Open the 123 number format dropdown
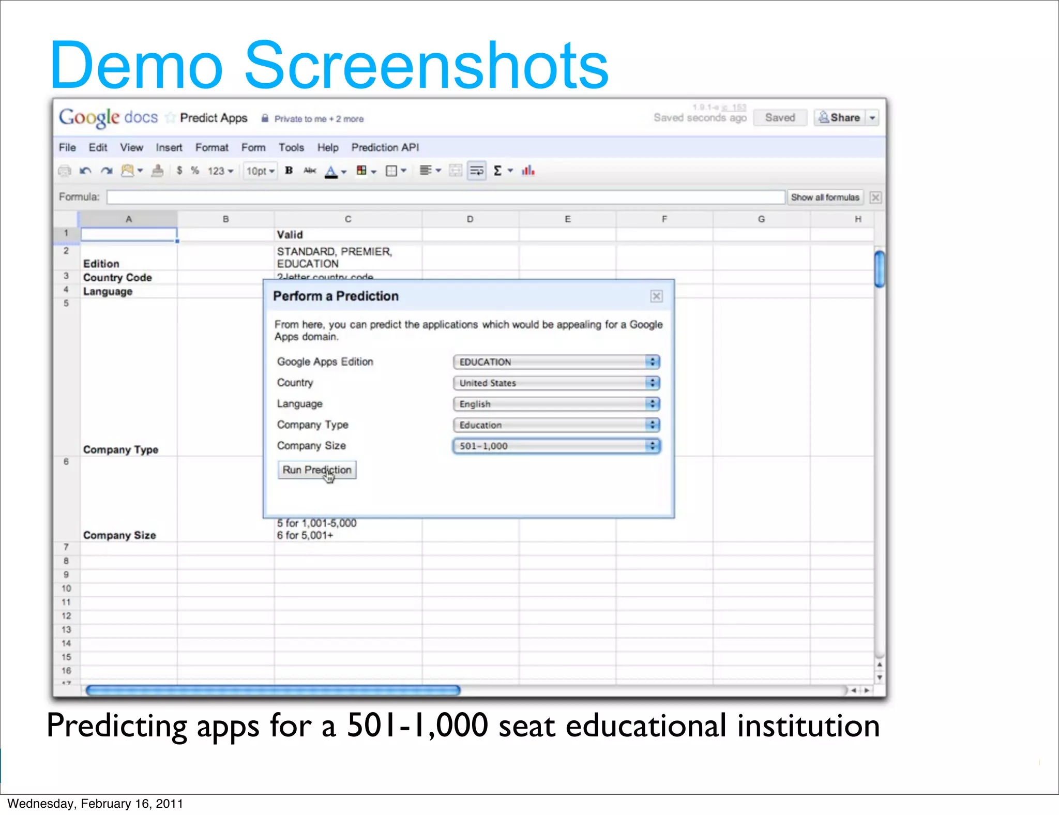The height and width of the screenshot is (815, 1059). [x=221, y=171]
